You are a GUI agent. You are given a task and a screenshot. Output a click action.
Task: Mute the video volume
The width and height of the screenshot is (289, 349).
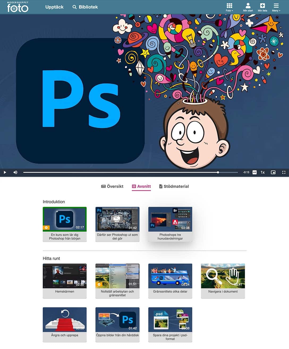[x=15, y=172]
